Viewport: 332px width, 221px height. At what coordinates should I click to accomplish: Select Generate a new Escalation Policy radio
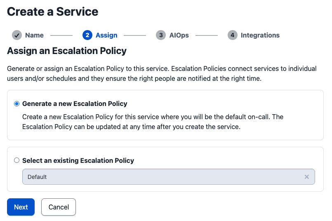16,103
